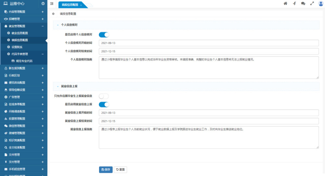This screenshot has width=325, height=176.
Task: Open the user avatar profile menu
Action: tap(321, 4)
